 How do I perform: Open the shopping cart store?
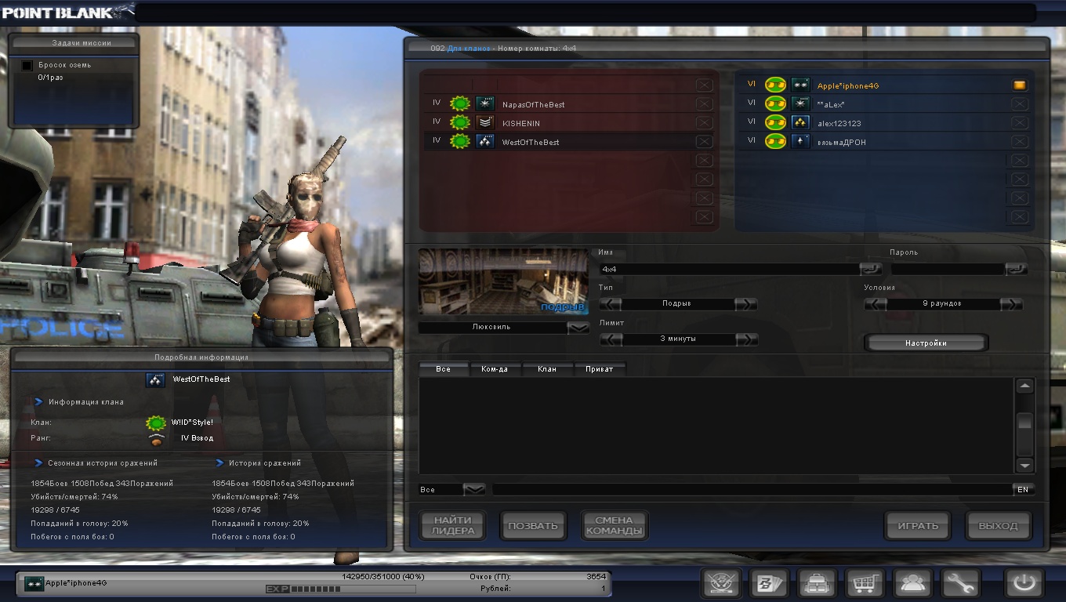865,584
